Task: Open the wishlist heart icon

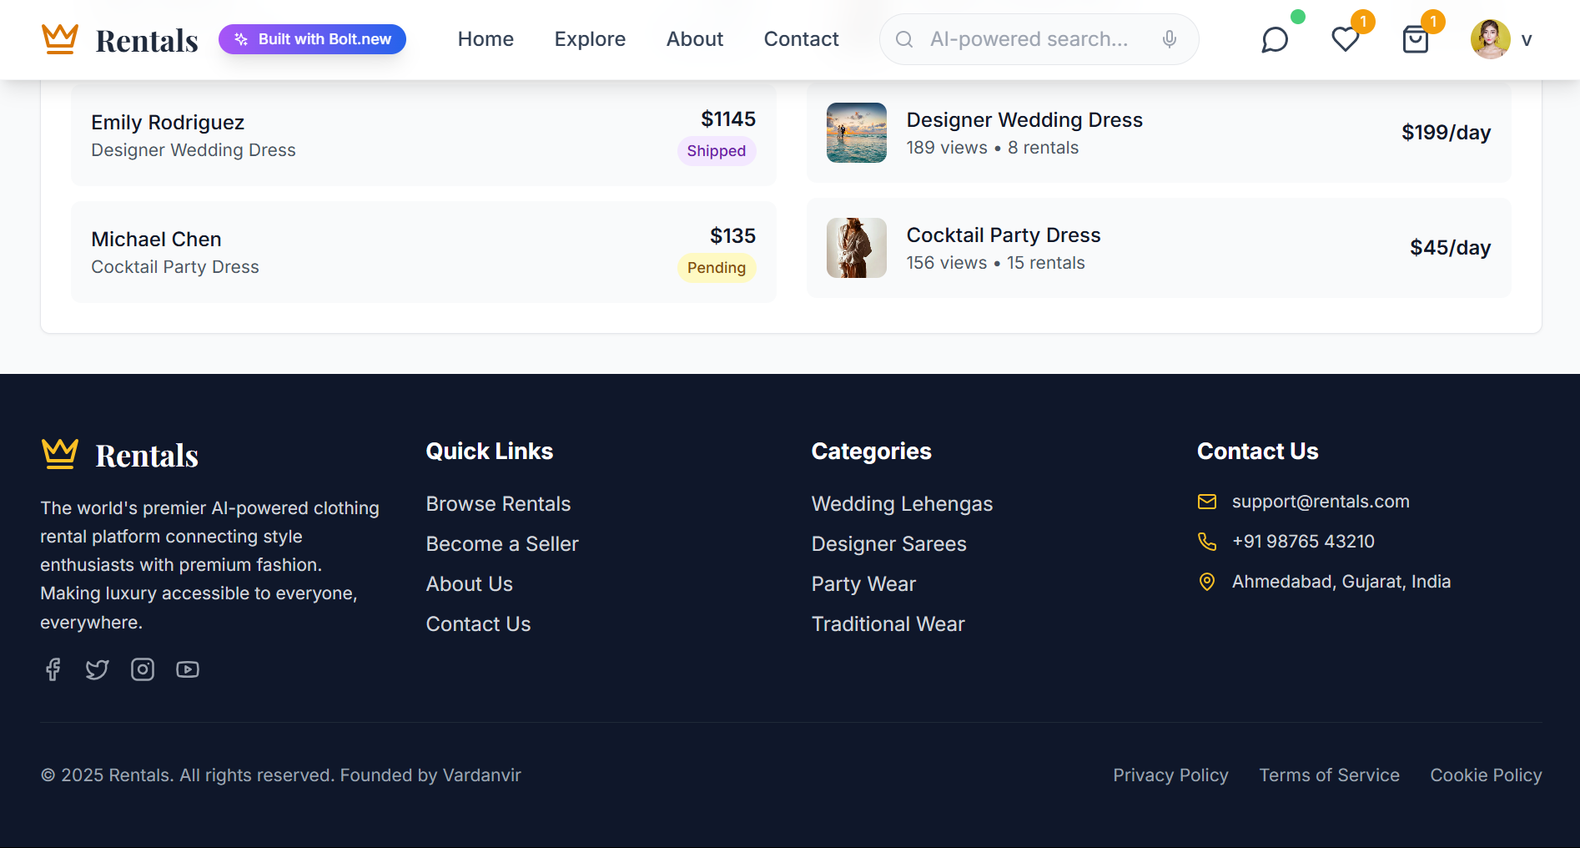Action: tap(1345, 39)
